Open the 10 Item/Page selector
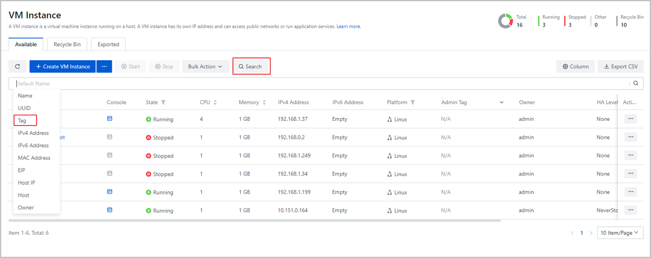 620,233
